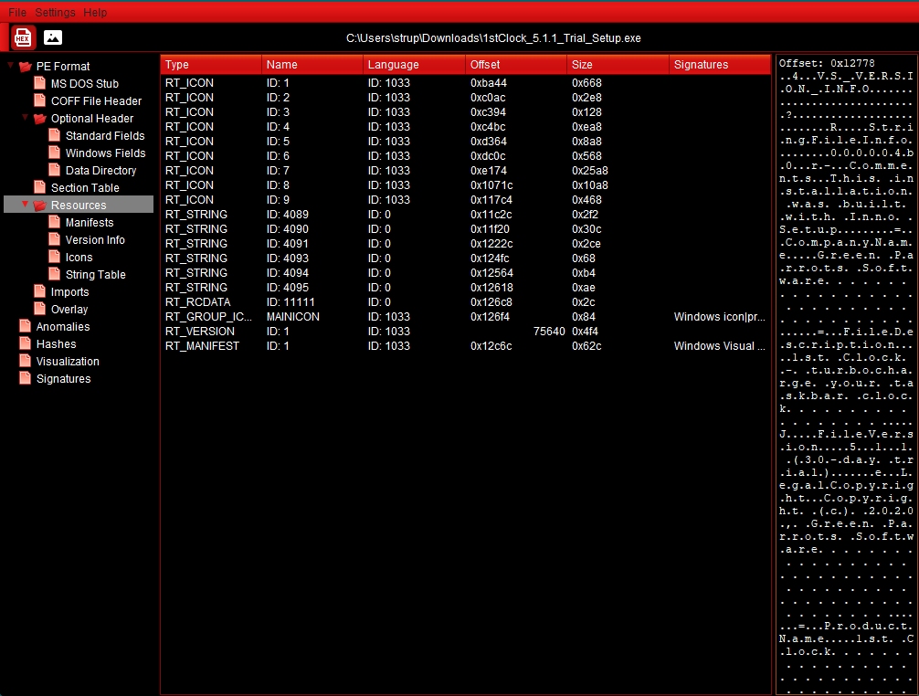
Task: Click the Icons node file icon
Action: coord(55,257)
